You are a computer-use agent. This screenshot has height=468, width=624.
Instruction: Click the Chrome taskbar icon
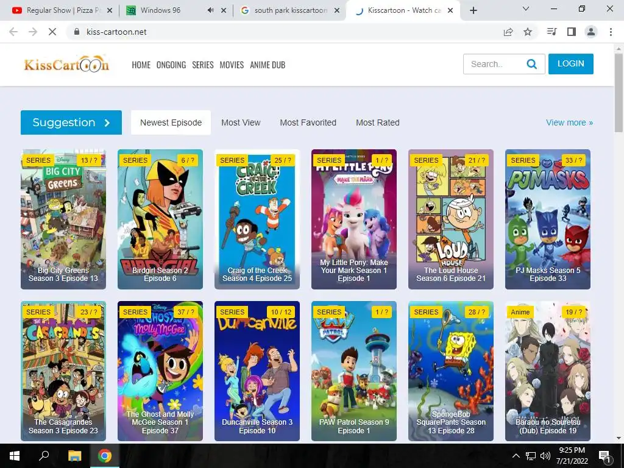pos(105,456)
